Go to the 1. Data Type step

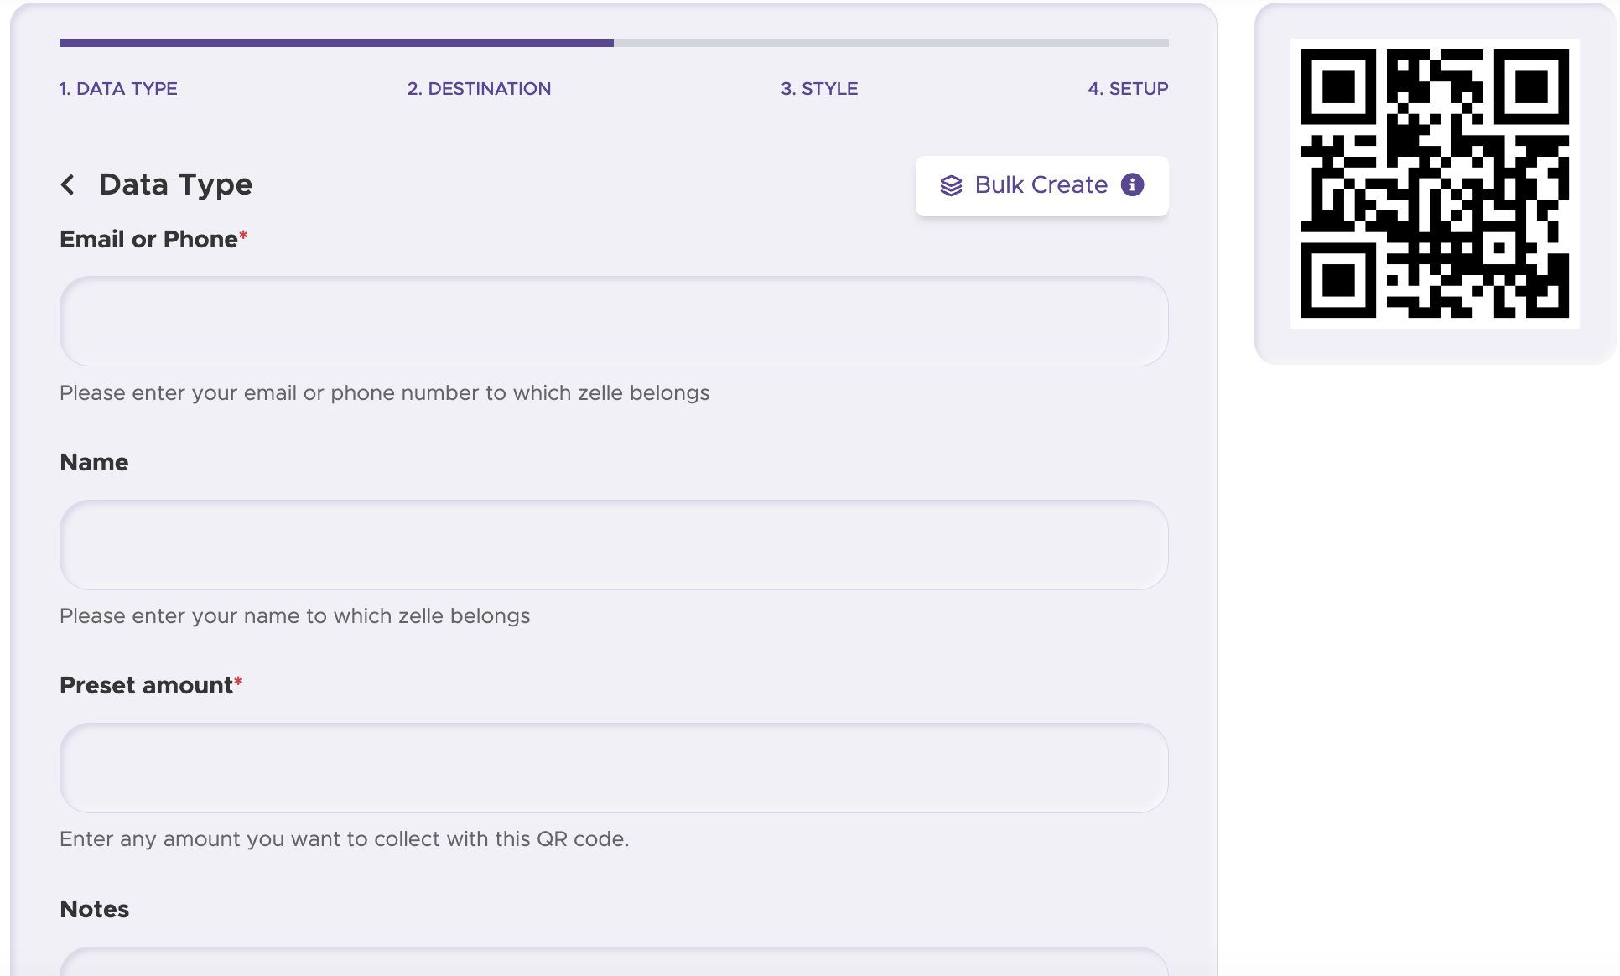[x=118, y=89]
